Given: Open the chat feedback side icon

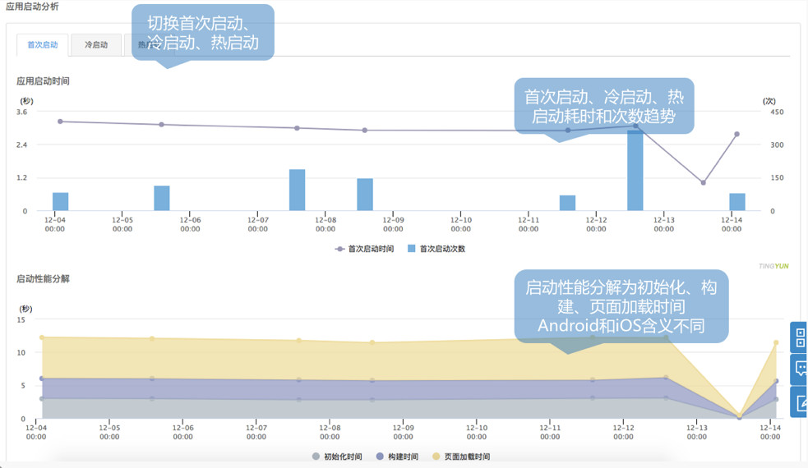Looking at the screenshot, I should [x=800, y=369].
